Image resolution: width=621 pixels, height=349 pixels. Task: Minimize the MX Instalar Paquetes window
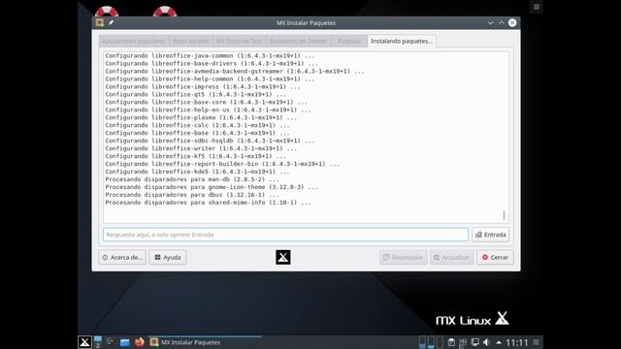click(x=490, y=23)
